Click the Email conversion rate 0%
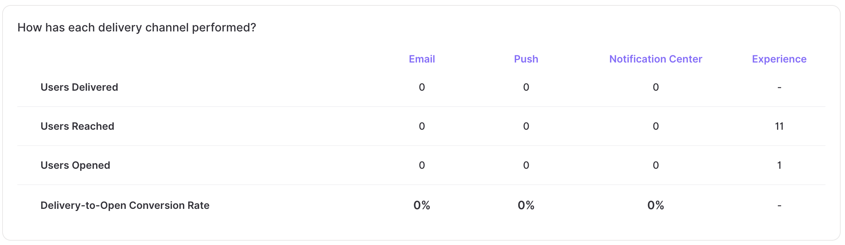 point(422,205)
